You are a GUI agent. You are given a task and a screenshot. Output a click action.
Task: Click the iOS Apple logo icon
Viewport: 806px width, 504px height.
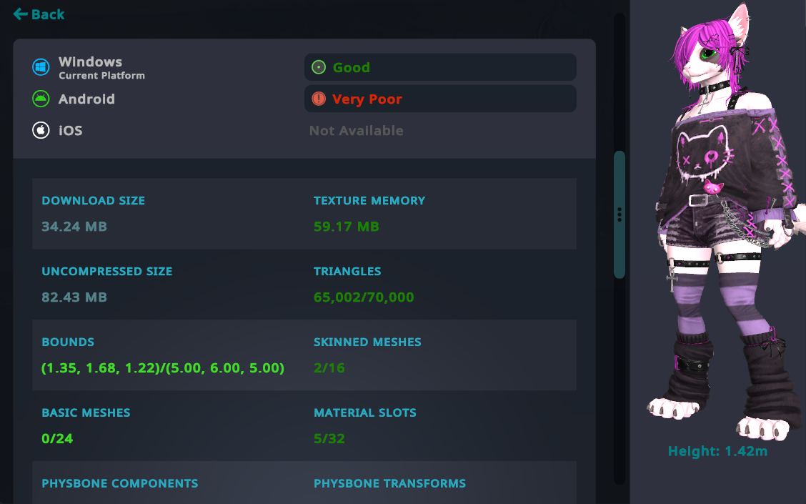41,130
